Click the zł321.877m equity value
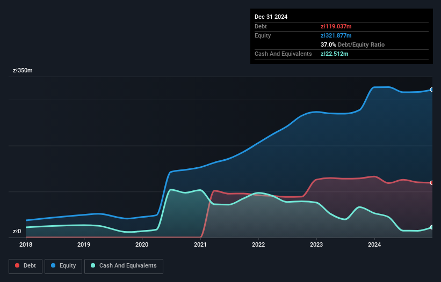The image size is (441, 282). (336, 35)
